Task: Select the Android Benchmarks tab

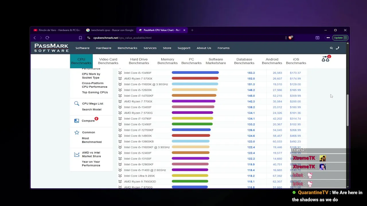Action: (x=272, y=61)
